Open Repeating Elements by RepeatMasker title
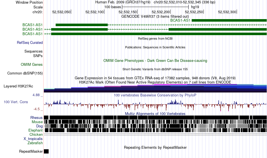Image resolution: width=267 pixels, height=158 pixels. (x=155, y=147)
